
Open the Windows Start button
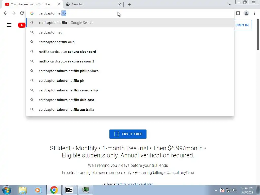click(7, 190)
